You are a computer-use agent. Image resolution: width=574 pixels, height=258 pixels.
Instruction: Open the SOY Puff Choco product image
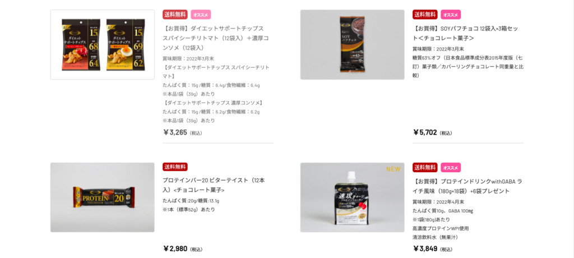coord(352,45)
